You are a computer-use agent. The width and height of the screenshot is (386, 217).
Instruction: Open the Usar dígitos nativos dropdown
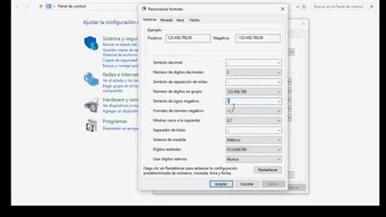(x=253, y=159)
